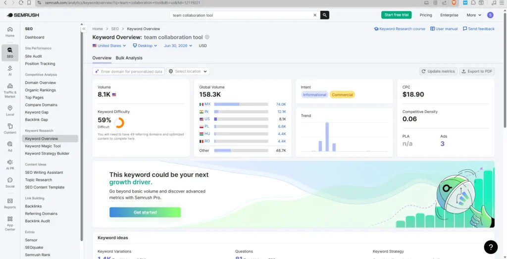Open Topic Research in sidebar
Image resolution: width=507 pixels, height=259 pixels.
[39, 180]
